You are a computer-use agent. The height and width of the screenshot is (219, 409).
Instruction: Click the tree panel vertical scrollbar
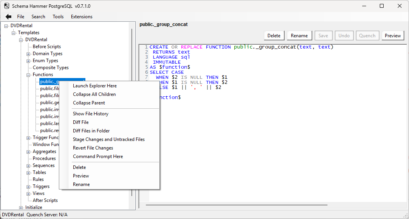pos(132,112)
